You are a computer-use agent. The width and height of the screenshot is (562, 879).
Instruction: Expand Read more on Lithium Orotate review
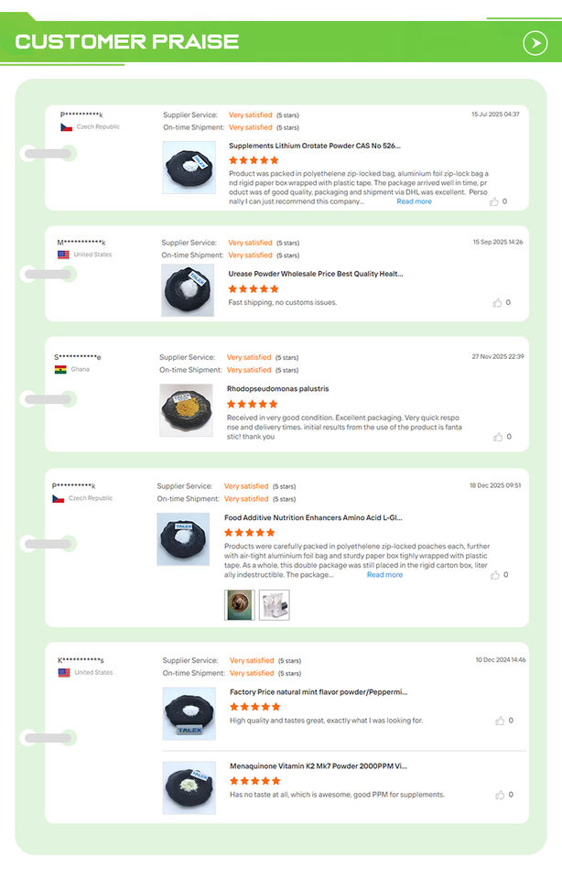coord(414,201)
